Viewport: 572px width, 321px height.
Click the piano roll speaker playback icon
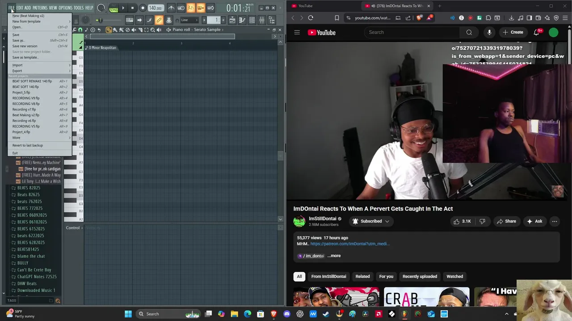(159, 30)
